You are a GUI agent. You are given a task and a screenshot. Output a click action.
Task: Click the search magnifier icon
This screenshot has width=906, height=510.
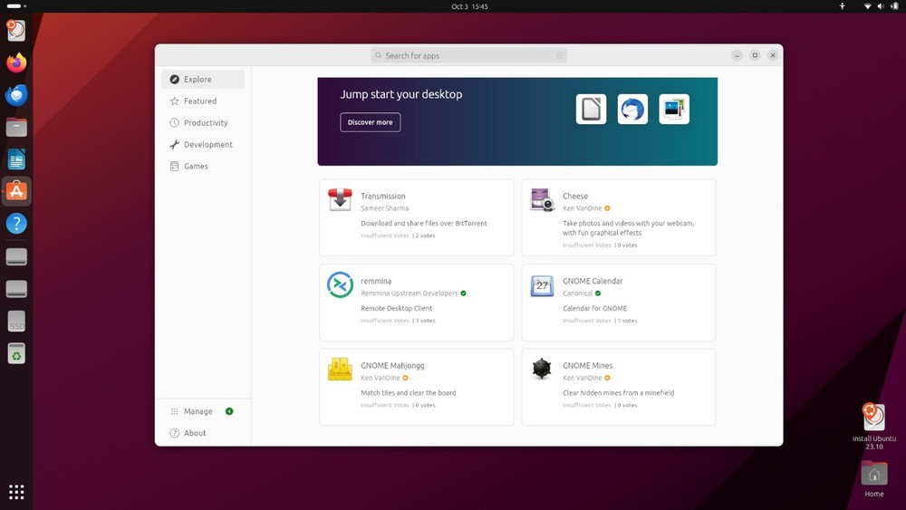[379, 55]
